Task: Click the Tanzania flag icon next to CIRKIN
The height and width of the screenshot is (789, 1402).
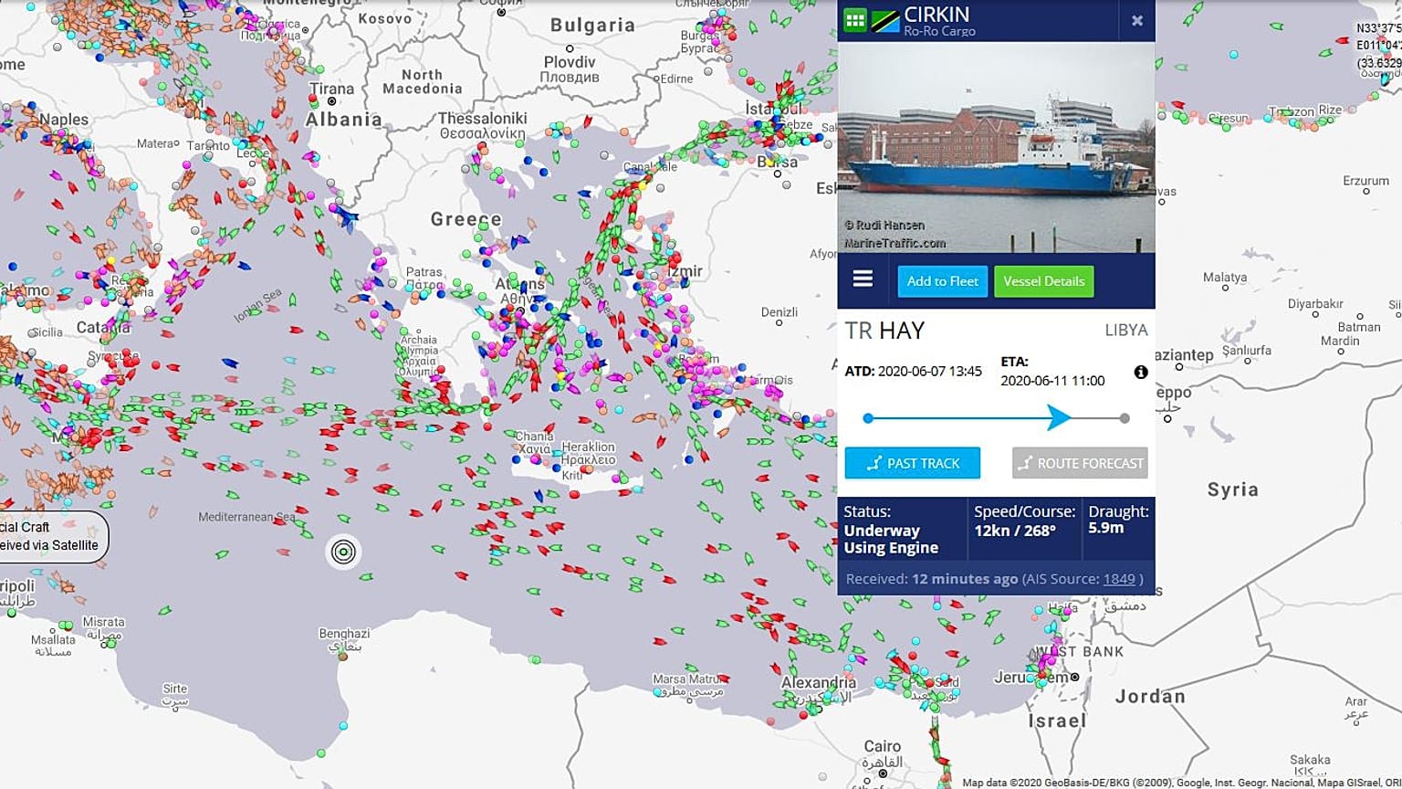Action: [x=885, y=20]
